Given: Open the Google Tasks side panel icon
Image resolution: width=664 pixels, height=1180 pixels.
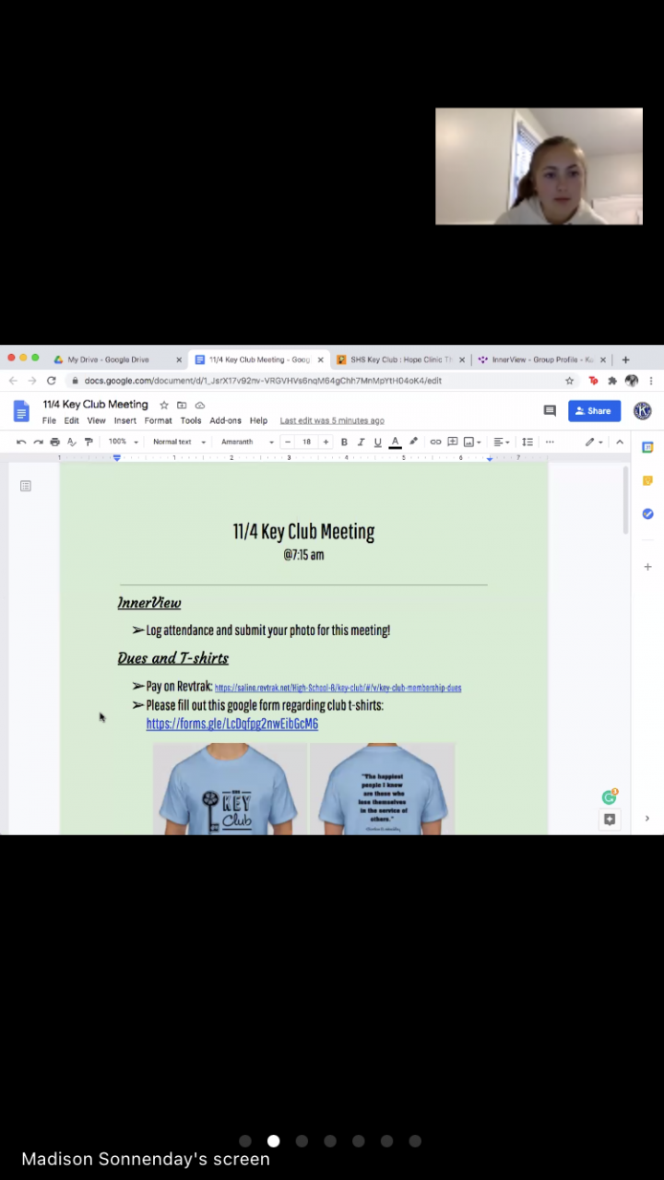Looking at the screenshot, I should (x=647, y=513).
